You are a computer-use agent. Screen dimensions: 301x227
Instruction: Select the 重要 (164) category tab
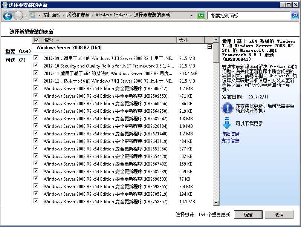coord(18,51)
